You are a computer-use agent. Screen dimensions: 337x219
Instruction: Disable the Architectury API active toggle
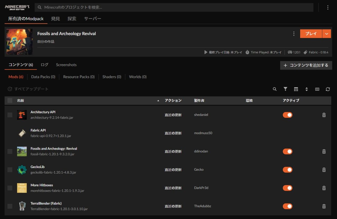pos(288,115)
